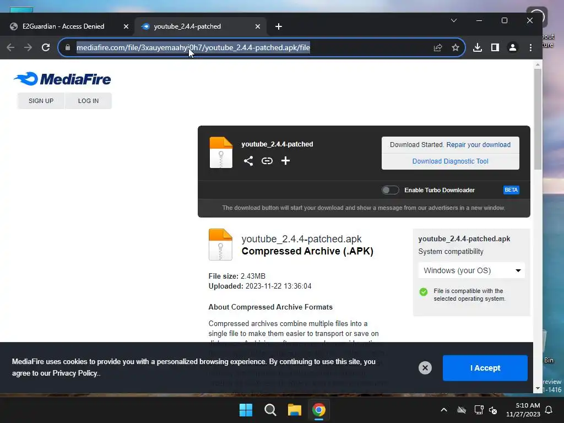Image resolution: width=564 pixels, height=423 pixels.
Task: Reload the MediaFire page
Action: click(46, 47)
